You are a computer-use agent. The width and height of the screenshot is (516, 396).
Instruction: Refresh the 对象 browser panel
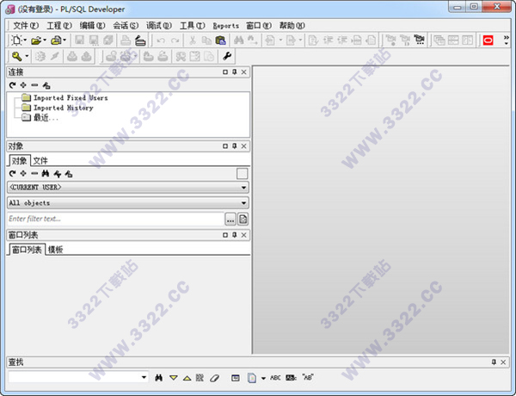point(13,173)
